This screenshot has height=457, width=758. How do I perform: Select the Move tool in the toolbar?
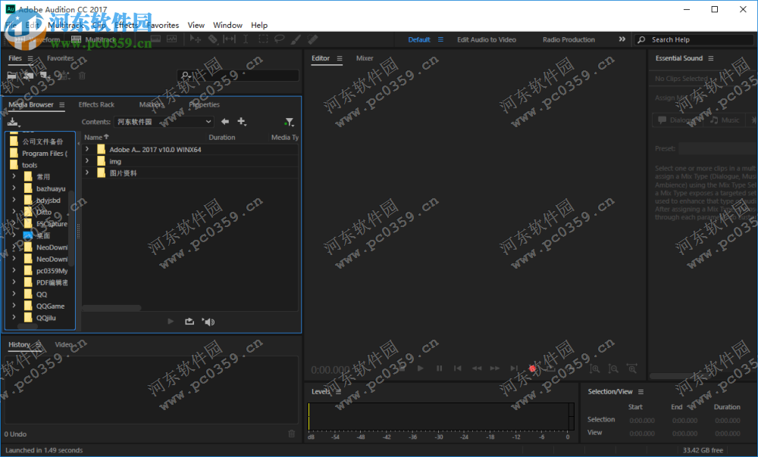coord(196,39)
